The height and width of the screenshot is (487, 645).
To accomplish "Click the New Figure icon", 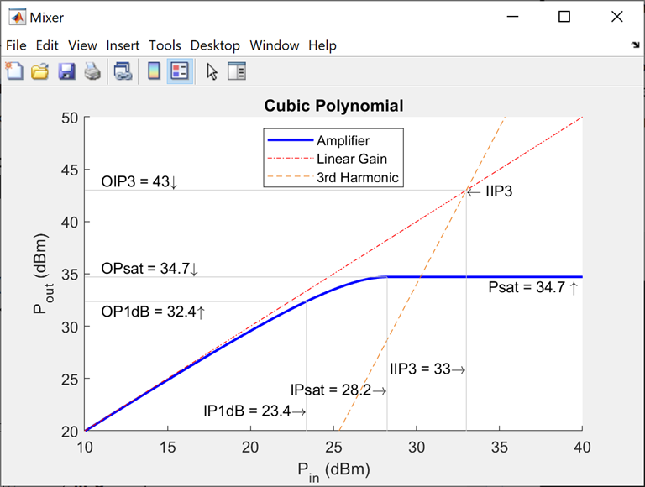I will 15,71.
